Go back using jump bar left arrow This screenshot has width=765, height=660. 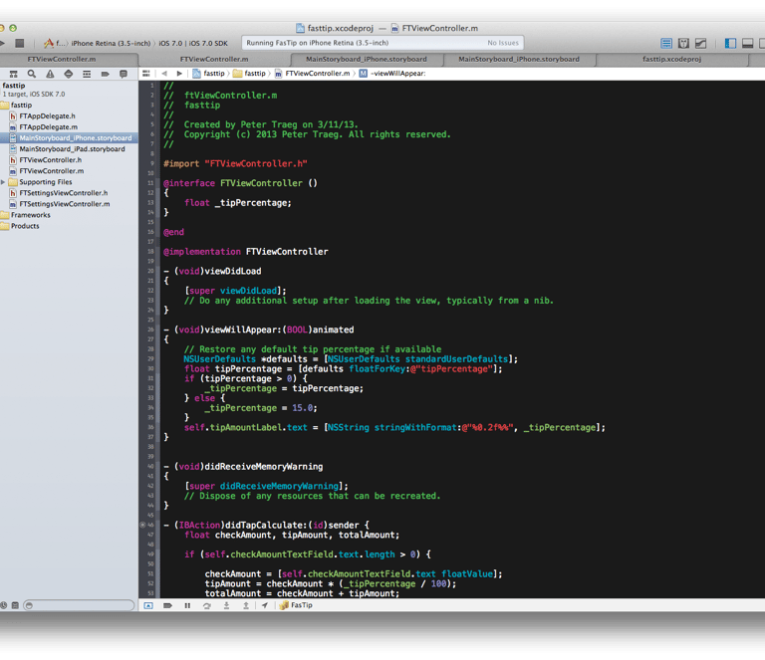pos(164,74)
